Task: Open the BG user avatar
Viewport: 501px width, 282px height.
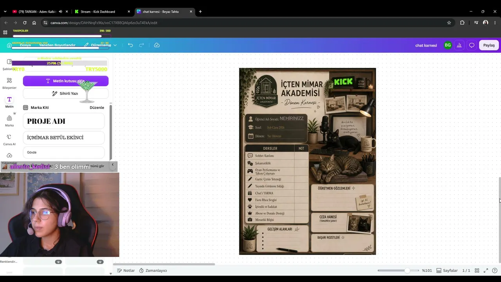Action: pos(448,45)
